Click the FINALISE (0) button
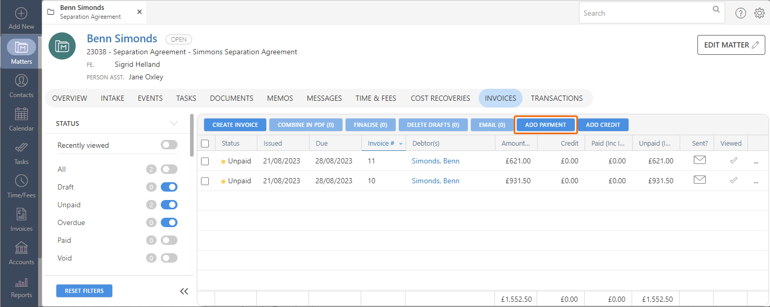 click(371, 125)
